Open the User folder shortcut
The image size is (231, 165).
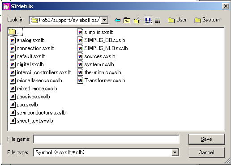(x=177, y=20)
